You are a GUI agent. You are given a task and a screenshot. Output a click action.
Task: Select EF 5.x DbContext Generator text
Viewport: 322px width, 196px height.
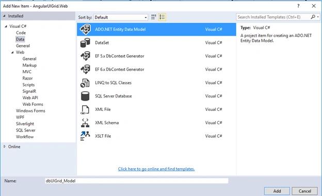coord(120,56)
